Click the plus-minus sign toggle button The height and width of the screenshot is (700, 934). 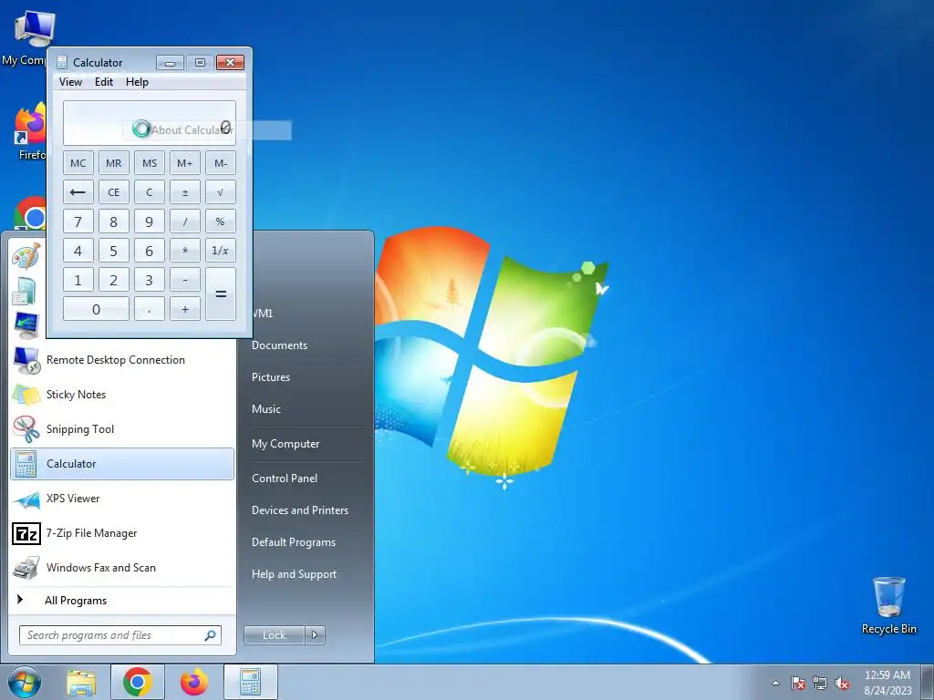[x=184, y=192]
